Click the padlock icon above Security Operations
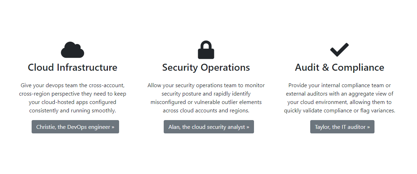The height and width of the screenshot is (174, 417). 206,50
